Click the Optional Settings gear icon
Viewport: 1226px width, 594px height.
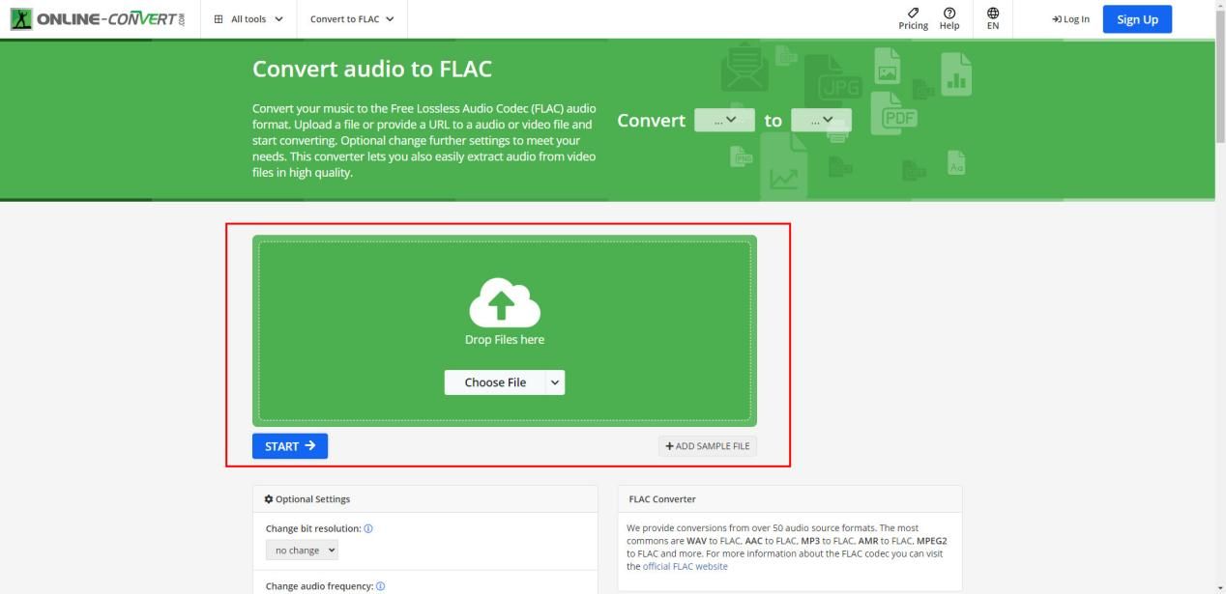(x=269, y=499)
